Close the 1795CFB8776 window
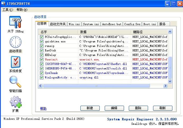The height and width of the screenshot is (128, 183). (180, 4)
